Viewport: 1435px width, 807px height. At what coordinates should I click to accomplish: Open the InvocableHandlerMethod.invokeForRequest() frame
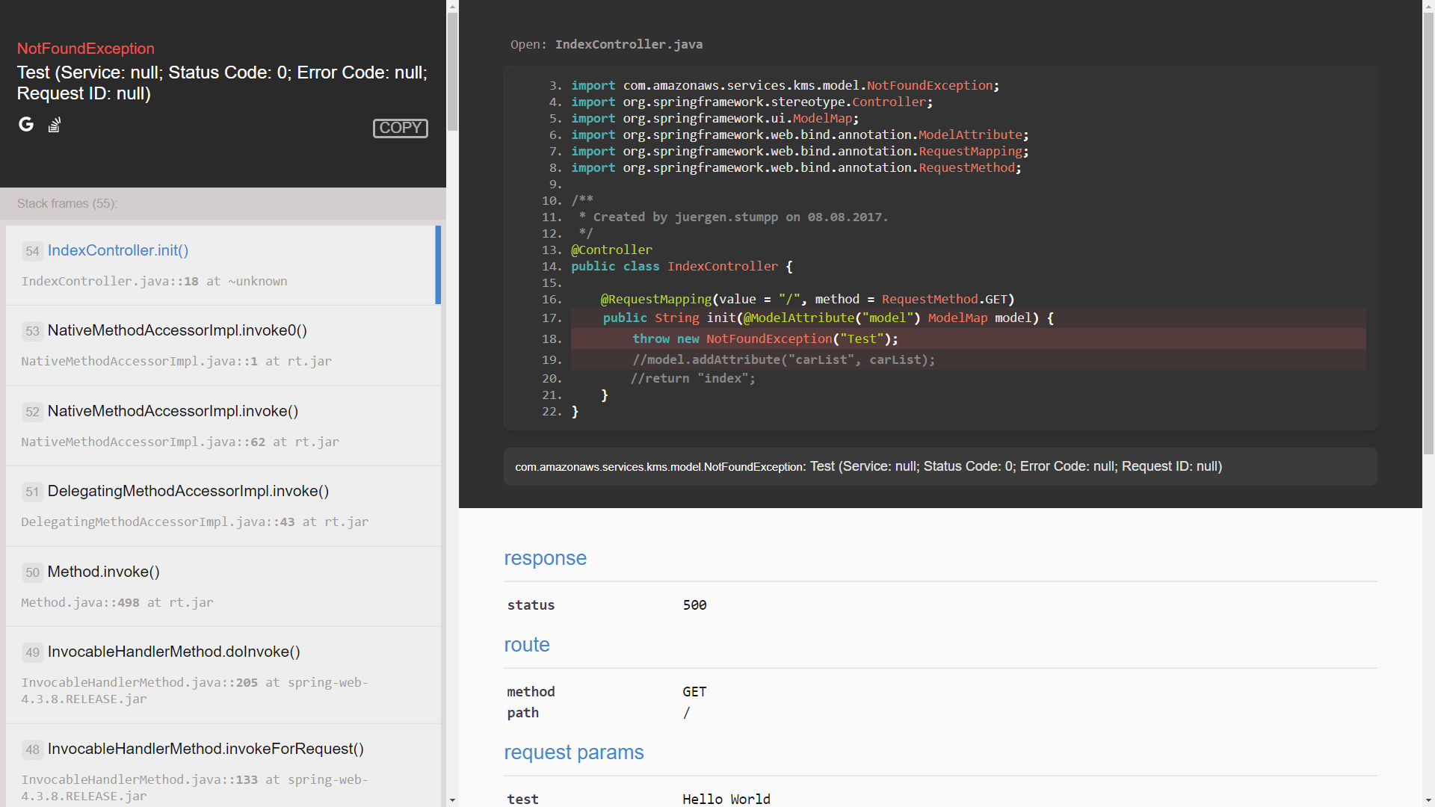click(x=206, y=749)
